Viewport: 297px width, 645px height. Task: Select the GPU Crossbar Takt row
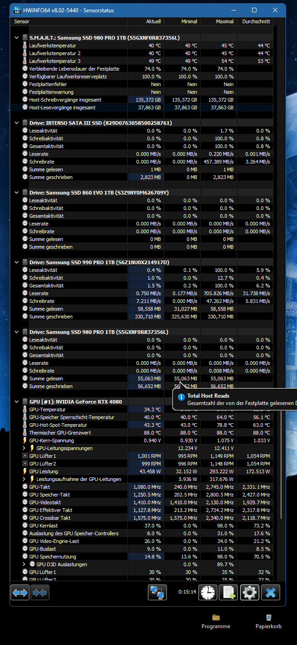pyautogui.click(x=142, y=518)
